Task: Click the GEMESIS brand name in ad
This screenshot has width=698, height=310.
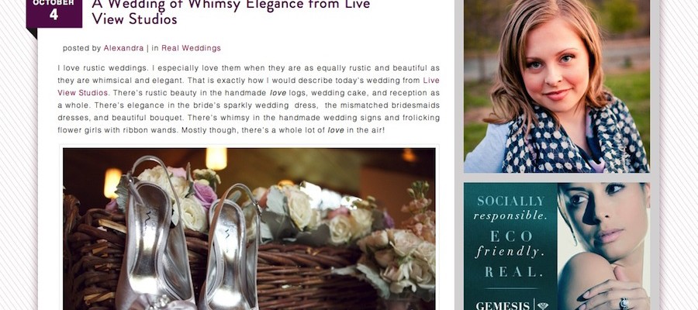Action: (x=503, y=306)
